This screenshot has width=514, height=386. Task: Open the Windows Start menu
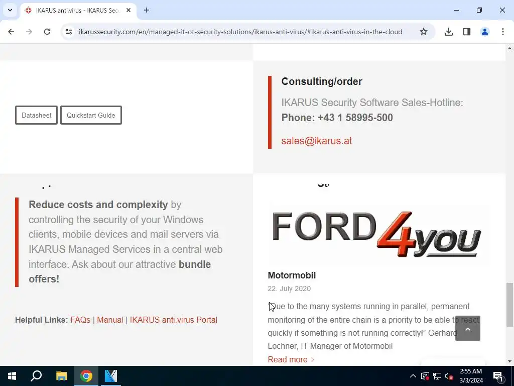(12, 376)
